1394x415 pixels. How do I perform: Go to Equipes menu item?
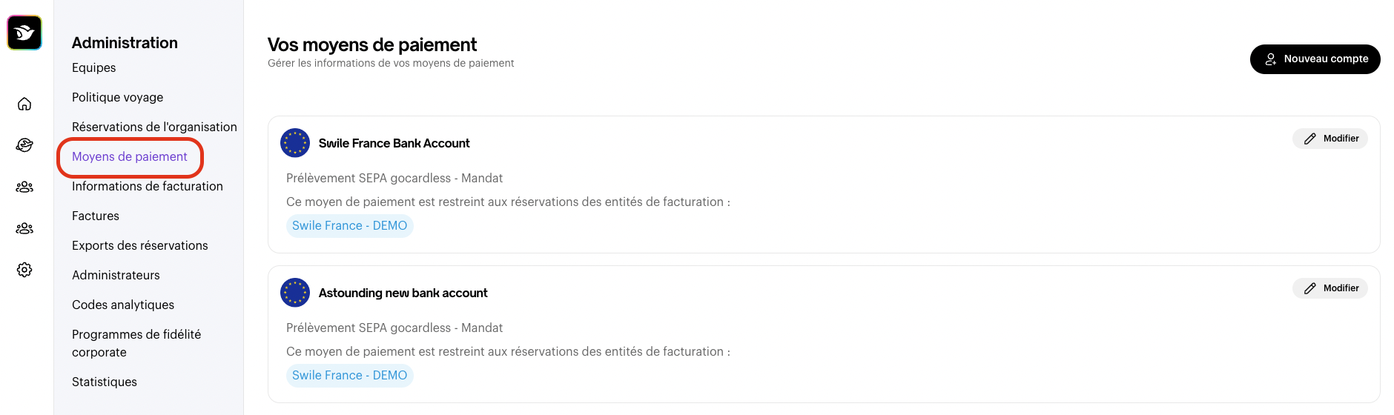click(94, 67)
